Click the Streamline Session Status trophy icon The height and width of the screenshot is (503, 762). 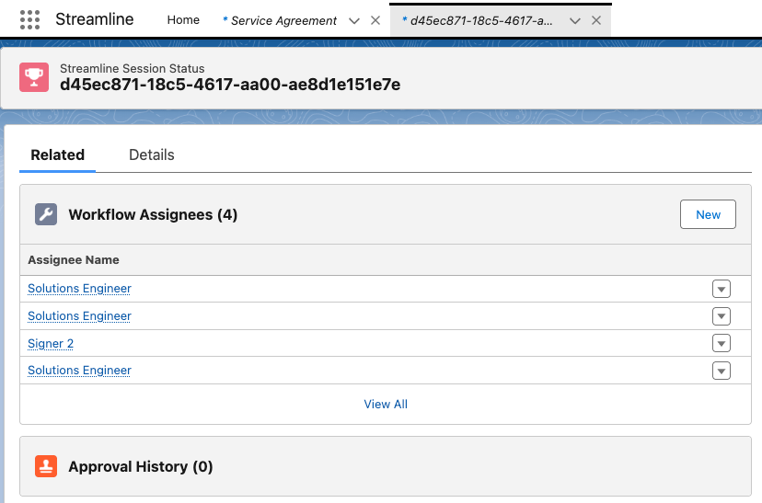(34, 77)
